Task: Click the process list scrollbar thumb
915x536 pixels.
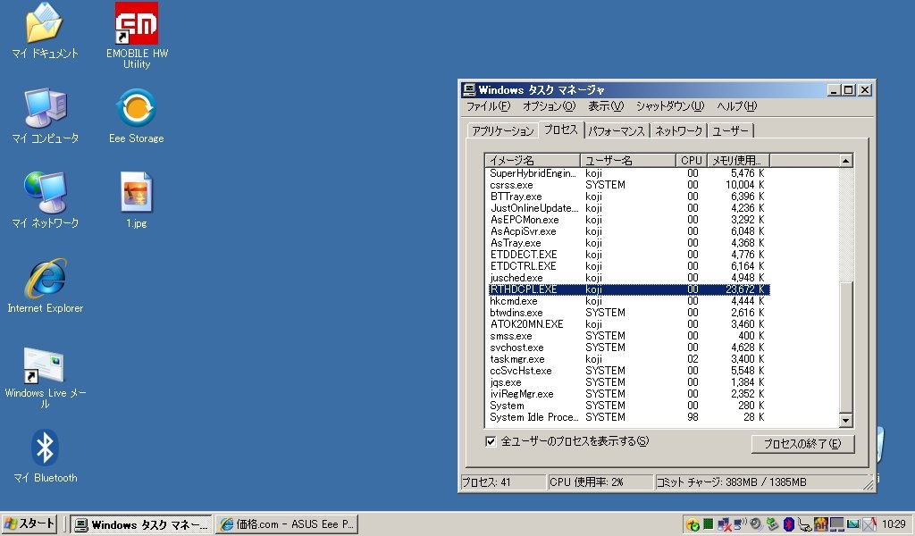Action: 845,347
